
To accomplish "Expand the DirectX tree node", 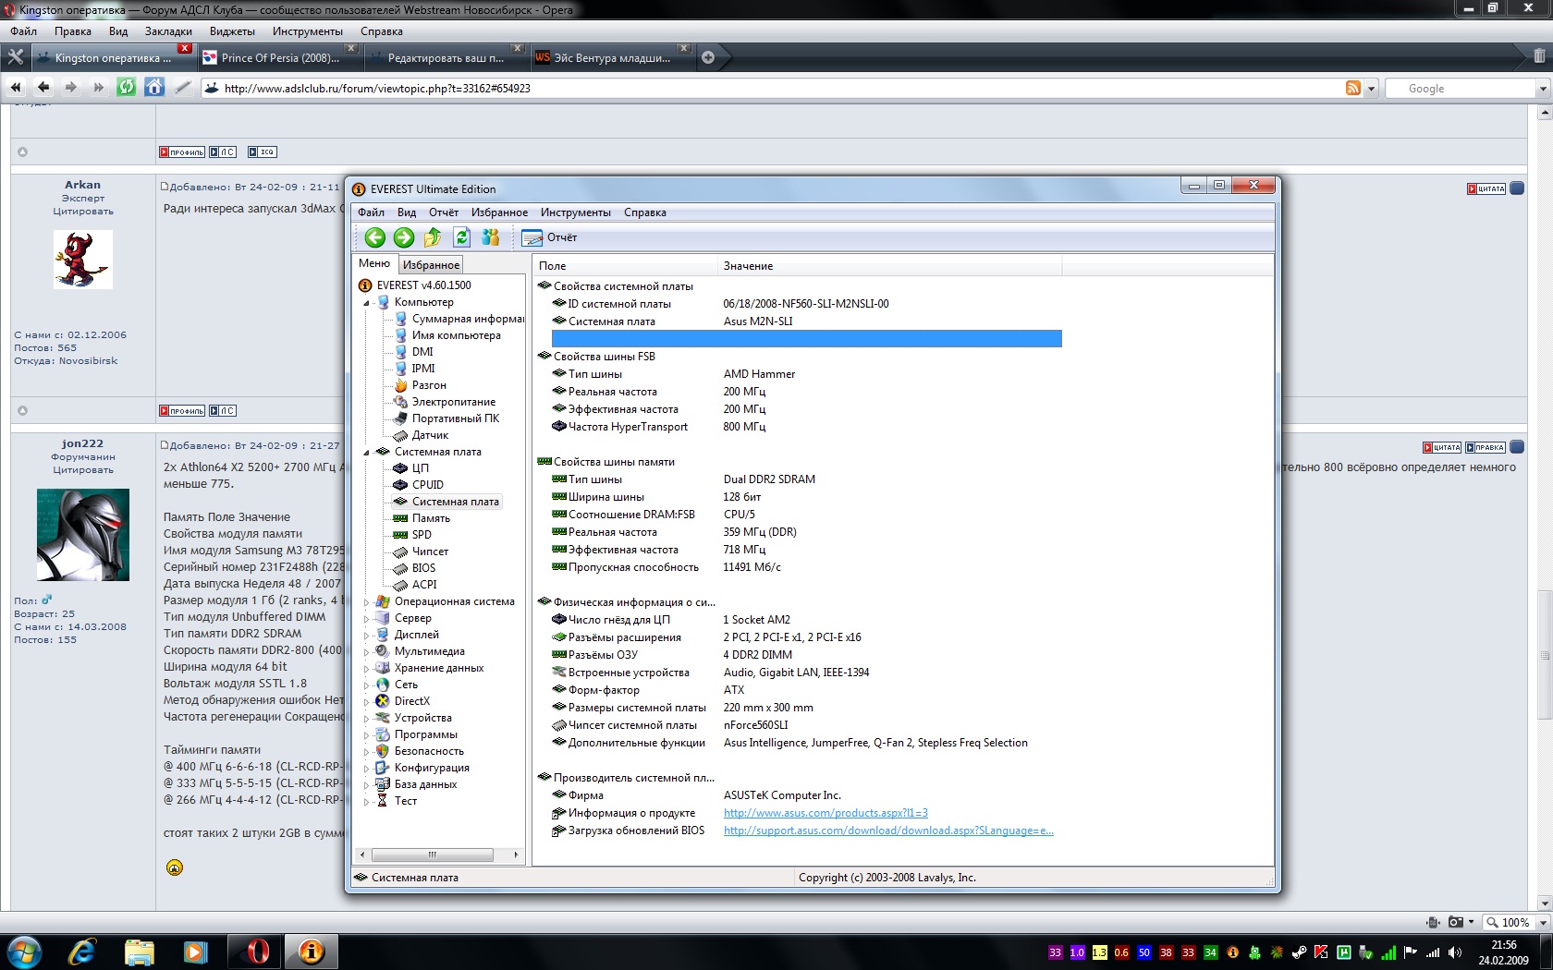I will click(x=366, y=702).
